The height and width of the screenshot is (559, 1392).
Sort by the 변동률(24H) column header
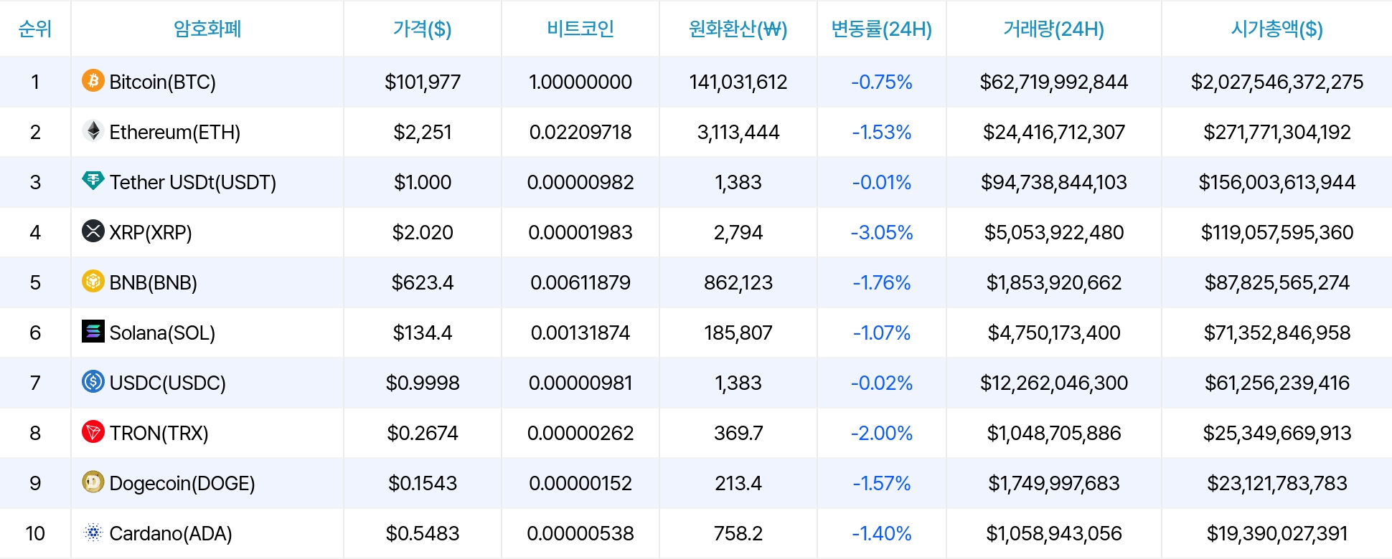882,29
